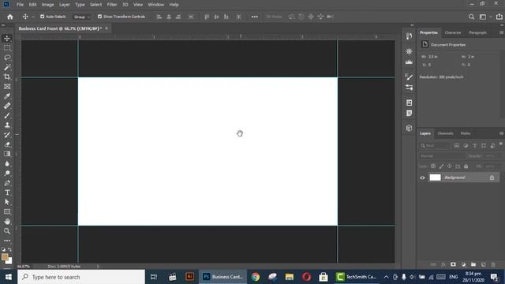Select the Eraser tool

[7, 144]
